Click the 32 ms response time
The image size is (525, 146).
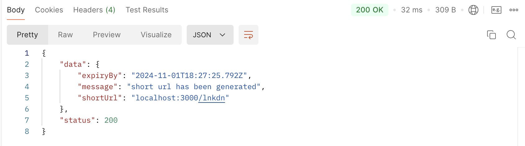point(412,10)
